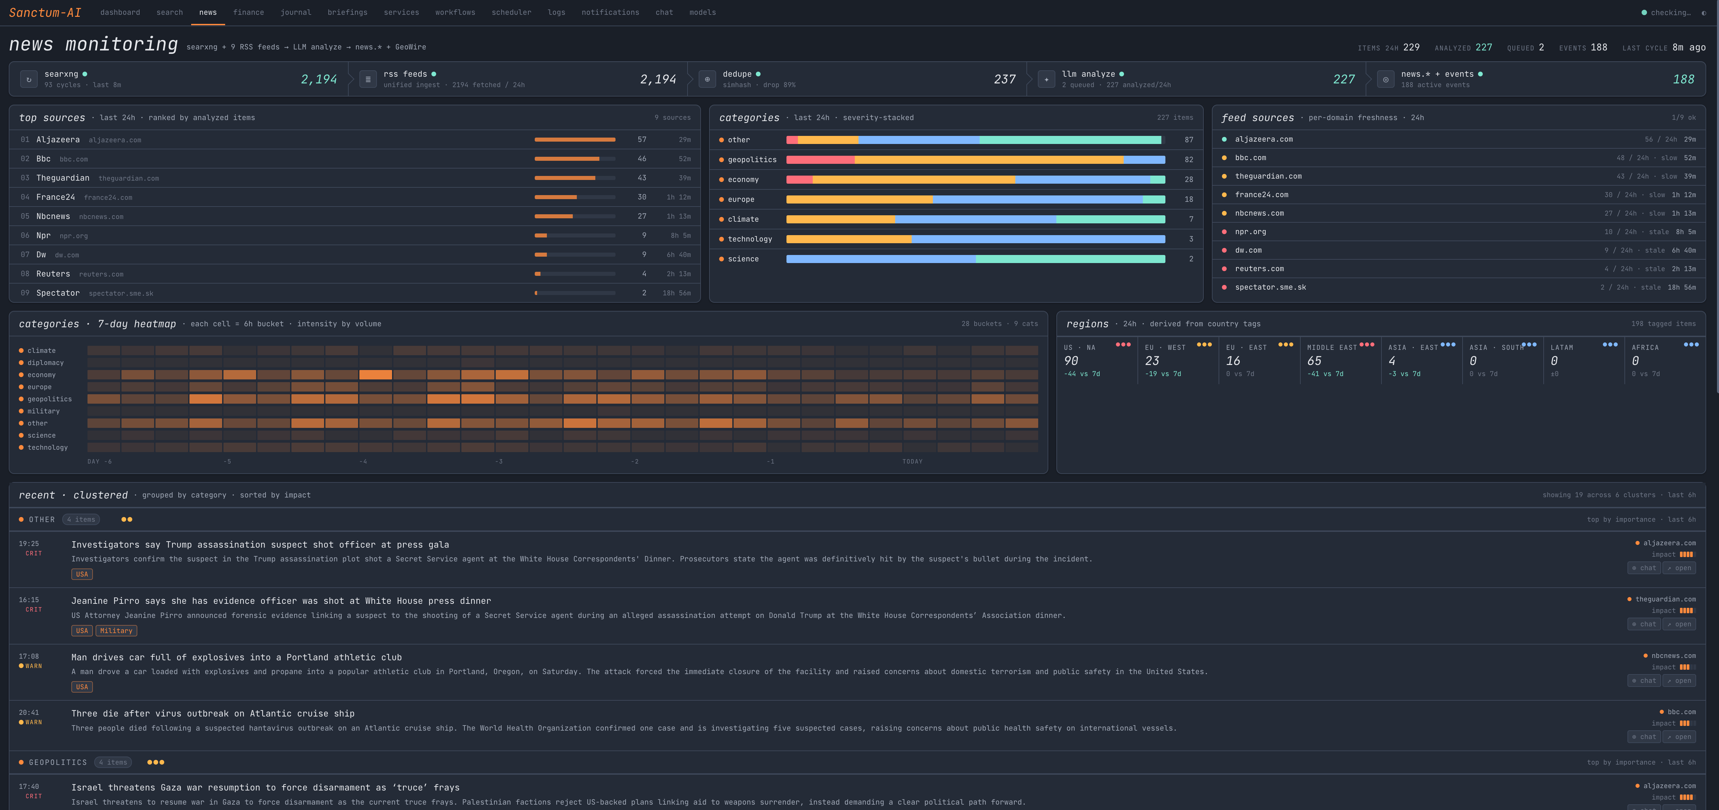The width and height of the screenshot is (1719, 810).
Task: Open the dashboard tab
Action: coord(120,13)
